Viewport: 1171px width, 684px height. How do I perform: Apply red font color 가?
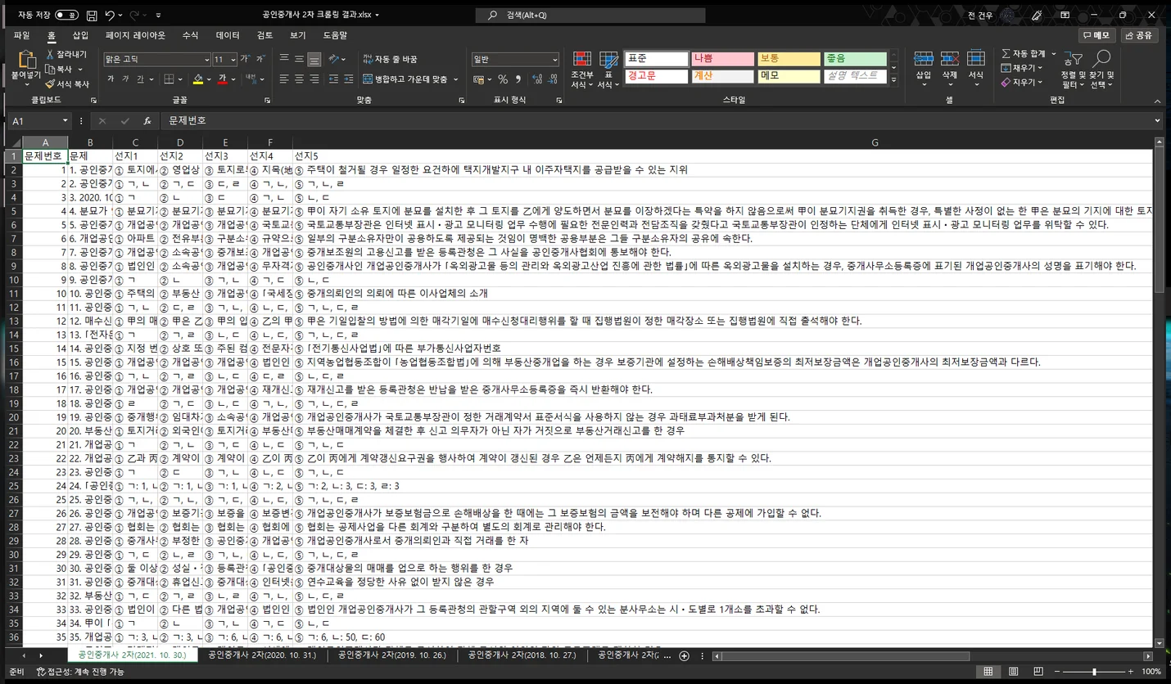click(223, 79)
